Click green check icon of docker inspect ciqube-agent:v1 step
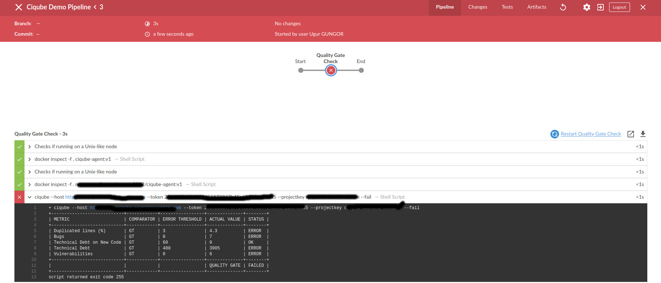Image resolution: width=661 pixels, height=283 pixels. 19,159
